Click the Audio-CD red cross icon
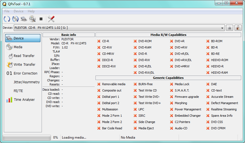 pyautogui.click(x=171, y=128)
